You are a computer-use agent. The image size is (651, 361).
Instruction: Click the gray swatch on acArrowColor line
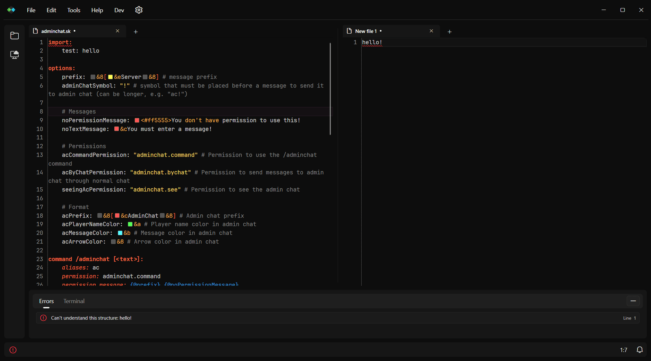pos(114,242)
